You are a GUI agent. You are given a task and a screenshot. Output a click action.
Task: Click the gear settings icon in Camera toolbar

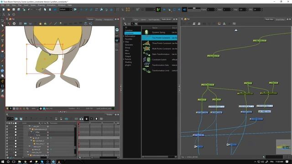coord(14,24)
